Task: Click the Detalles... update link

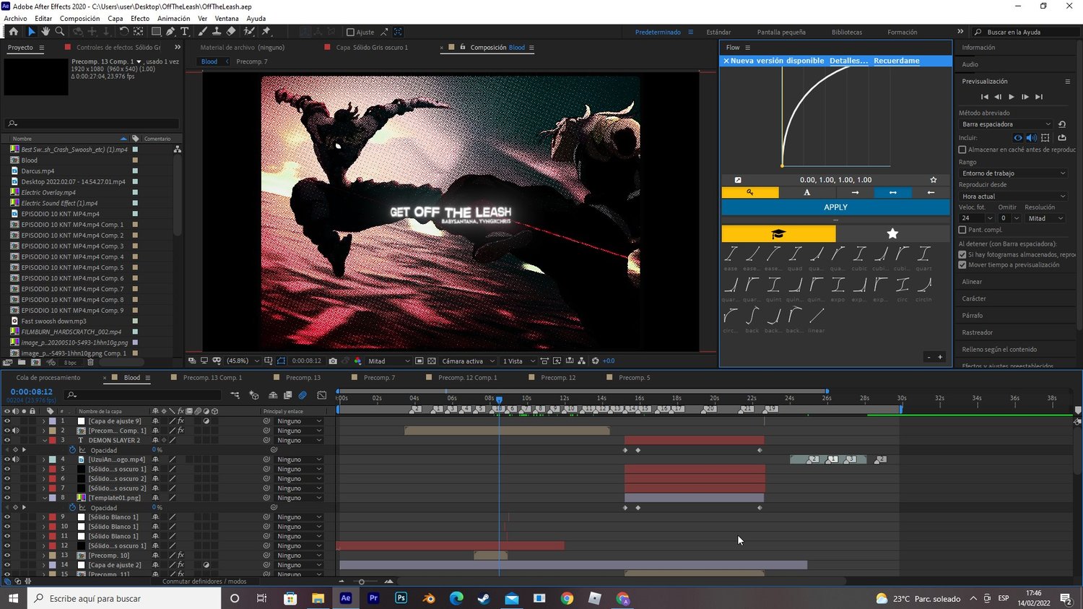Action: [x=848, y=61]
